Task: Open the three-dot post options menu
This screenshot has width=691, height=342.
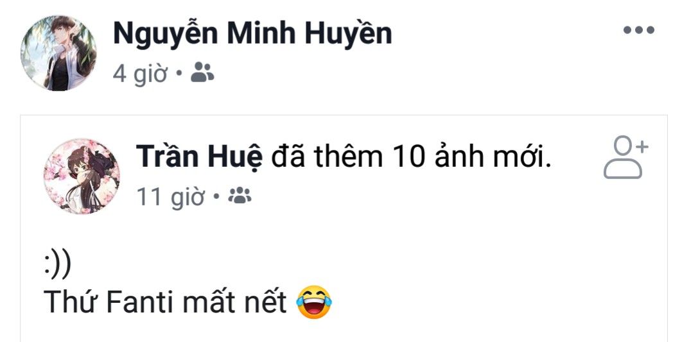Action: 638,30
